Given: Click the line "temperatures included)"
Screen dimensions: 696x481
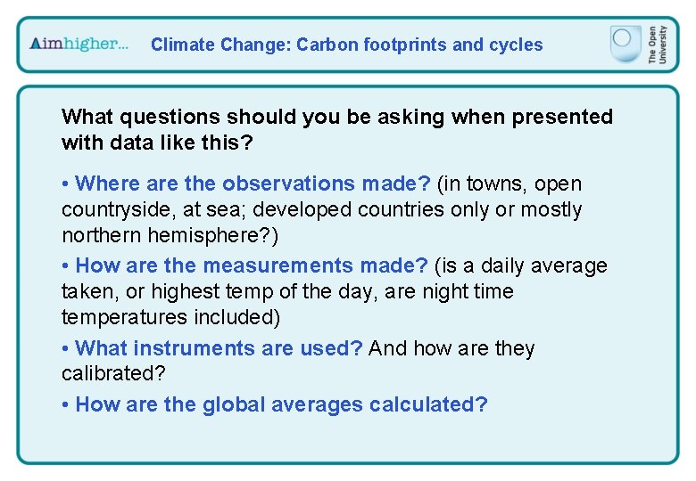Looking at the screenshot, I should coord(171,317).
